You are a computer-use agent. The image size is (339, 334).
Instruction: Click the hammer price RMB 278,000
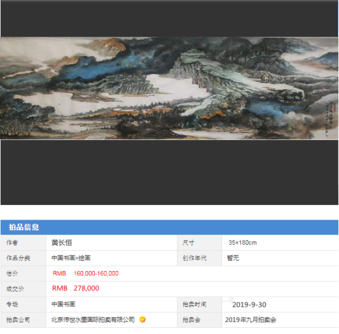76,288
